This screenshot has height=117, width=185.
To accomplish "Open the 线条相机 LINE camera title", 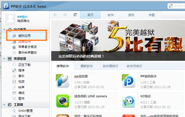I will [x=91, y=96].
